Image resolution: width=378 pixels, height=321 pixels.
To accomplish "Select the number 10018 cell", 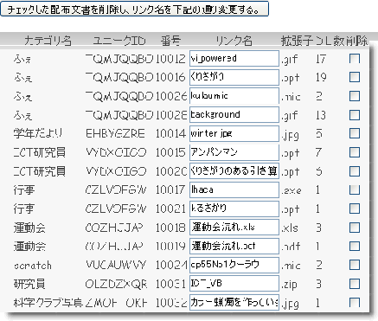I will click(170, 228).
